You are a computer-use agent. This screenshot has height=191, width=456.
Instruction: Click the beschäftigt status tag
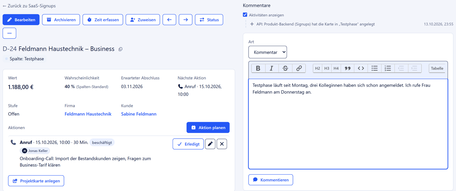coord(102,142)
